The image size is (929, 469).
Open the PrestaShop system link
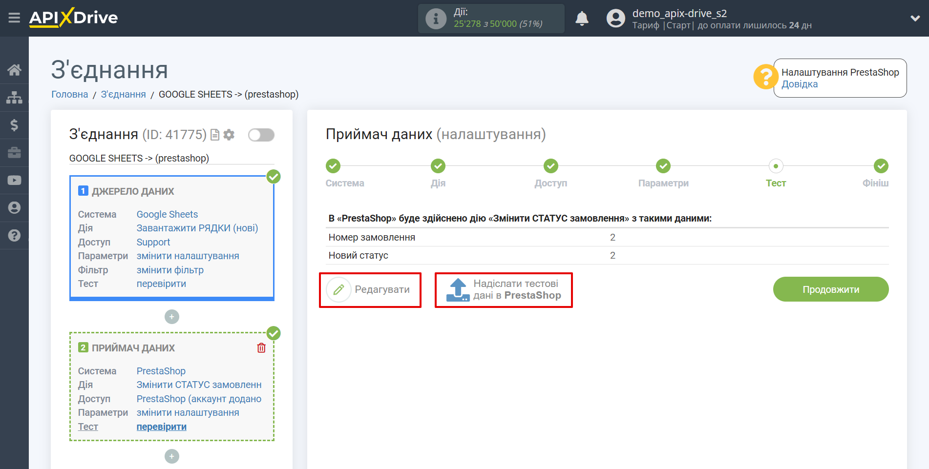coord(161,371)
